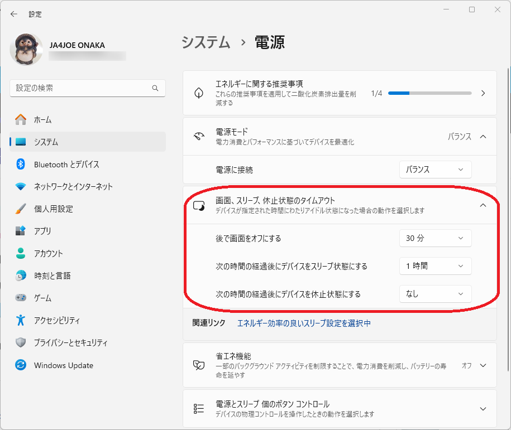511x430 pixels.
Task: Click the energy recommendations leaf icon
Action: pyautogui.click(x=199, y=93)
